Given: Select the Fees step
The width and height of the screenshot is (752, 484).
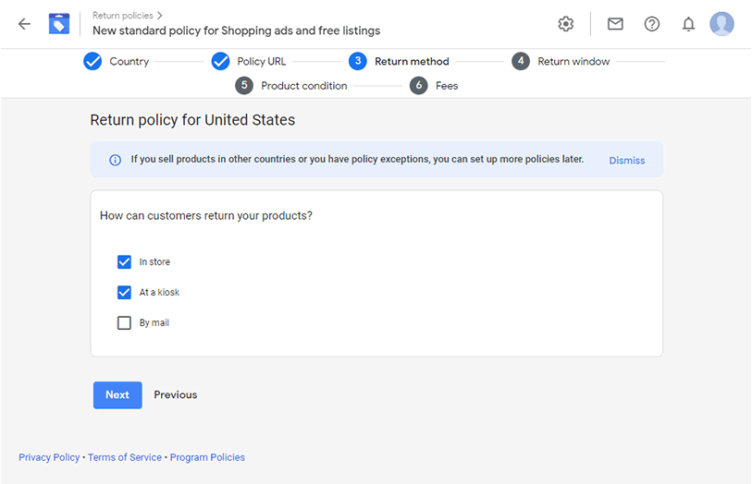Looking at the screenshot, I should point(434,86).
